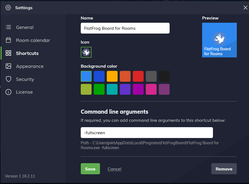Save the shortcut changes
Image resolution: width=249 pixels, height=184 pixels.
coord(90,169)
